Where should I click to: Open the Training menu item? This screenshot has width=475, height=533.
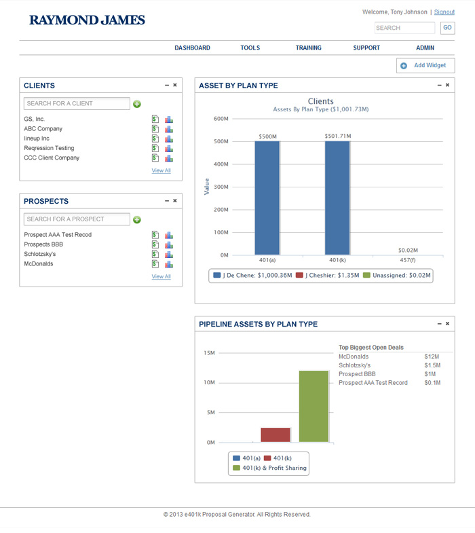point(308,48)
